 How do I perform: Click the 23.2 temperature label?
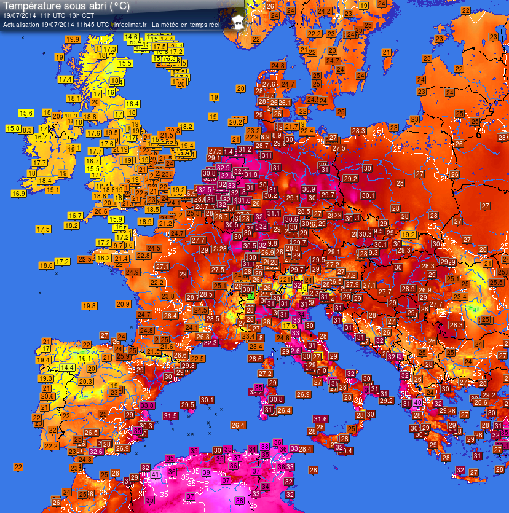coord(253,131)
